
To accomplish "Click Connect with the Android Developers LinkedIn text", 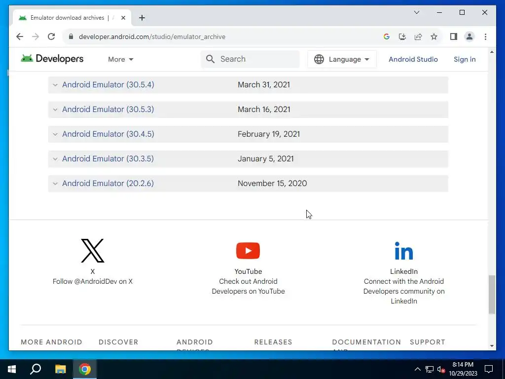I will 404,291.
